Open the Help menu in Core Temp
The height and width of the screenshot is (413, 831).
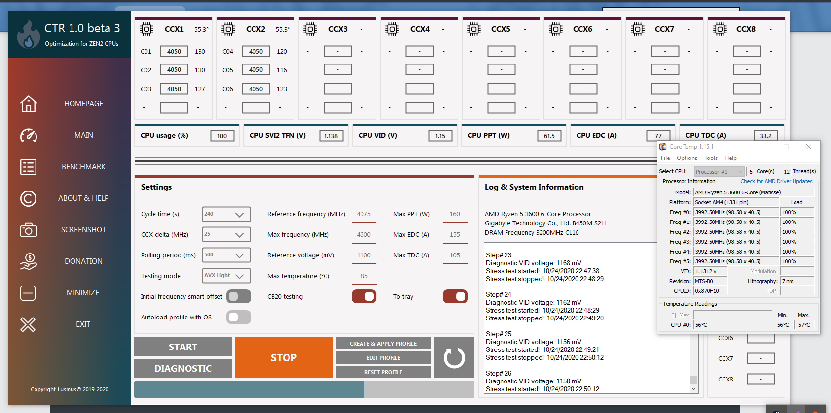coord(730,158)
